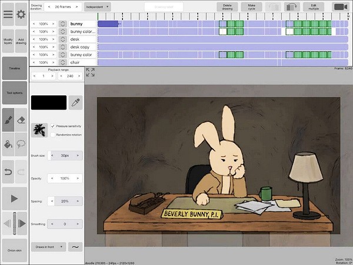Select the Lasso selection tool

click(21, 143)
